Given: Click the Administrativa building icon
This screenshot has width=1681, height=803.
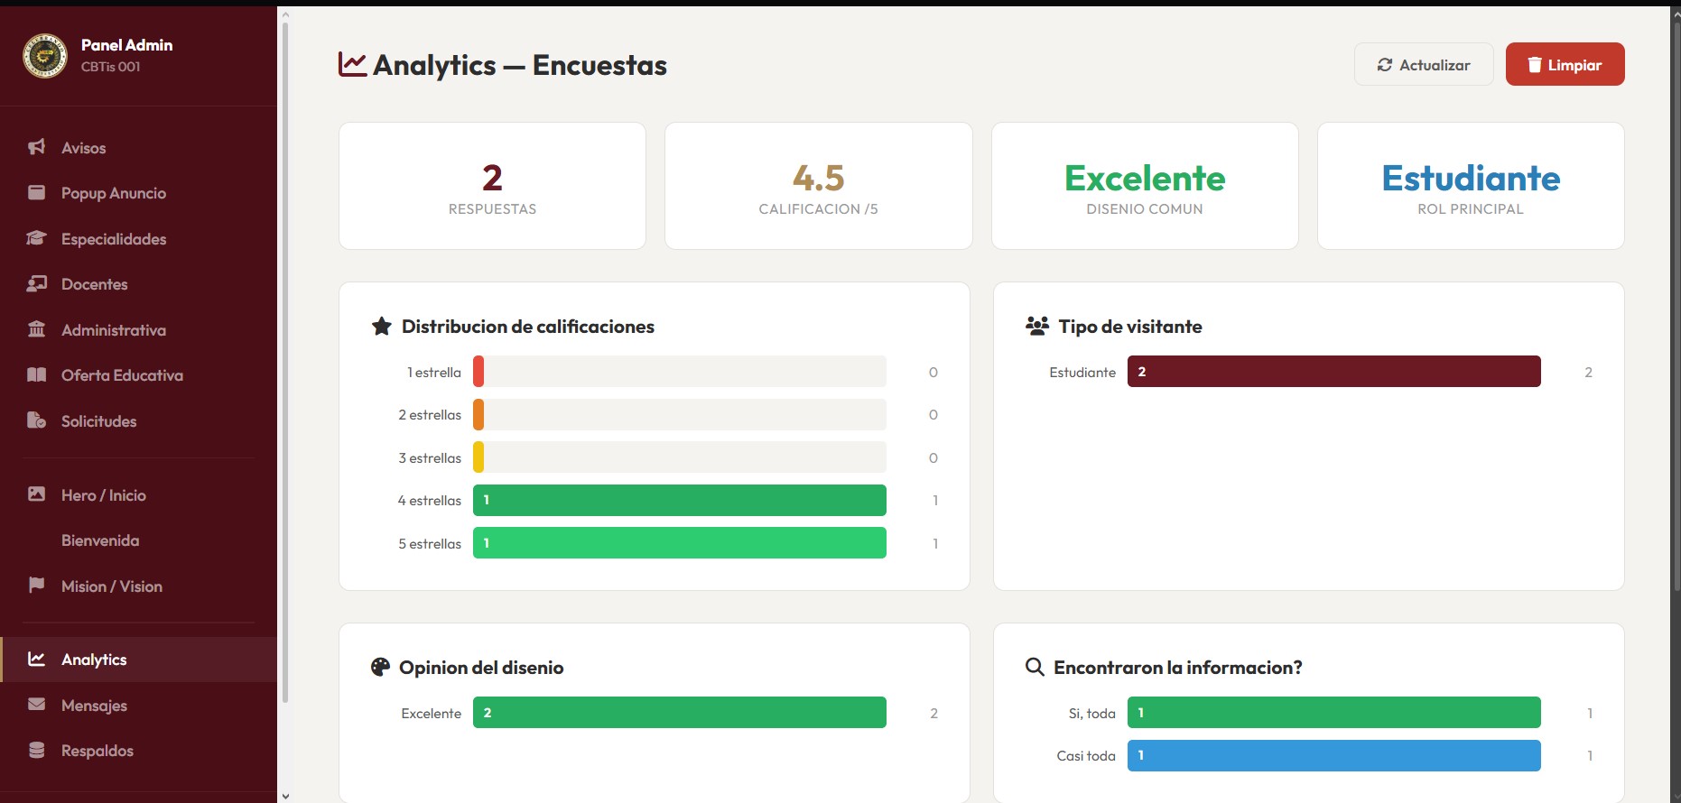Looking at the screenshot, I should tap(36, 329).
